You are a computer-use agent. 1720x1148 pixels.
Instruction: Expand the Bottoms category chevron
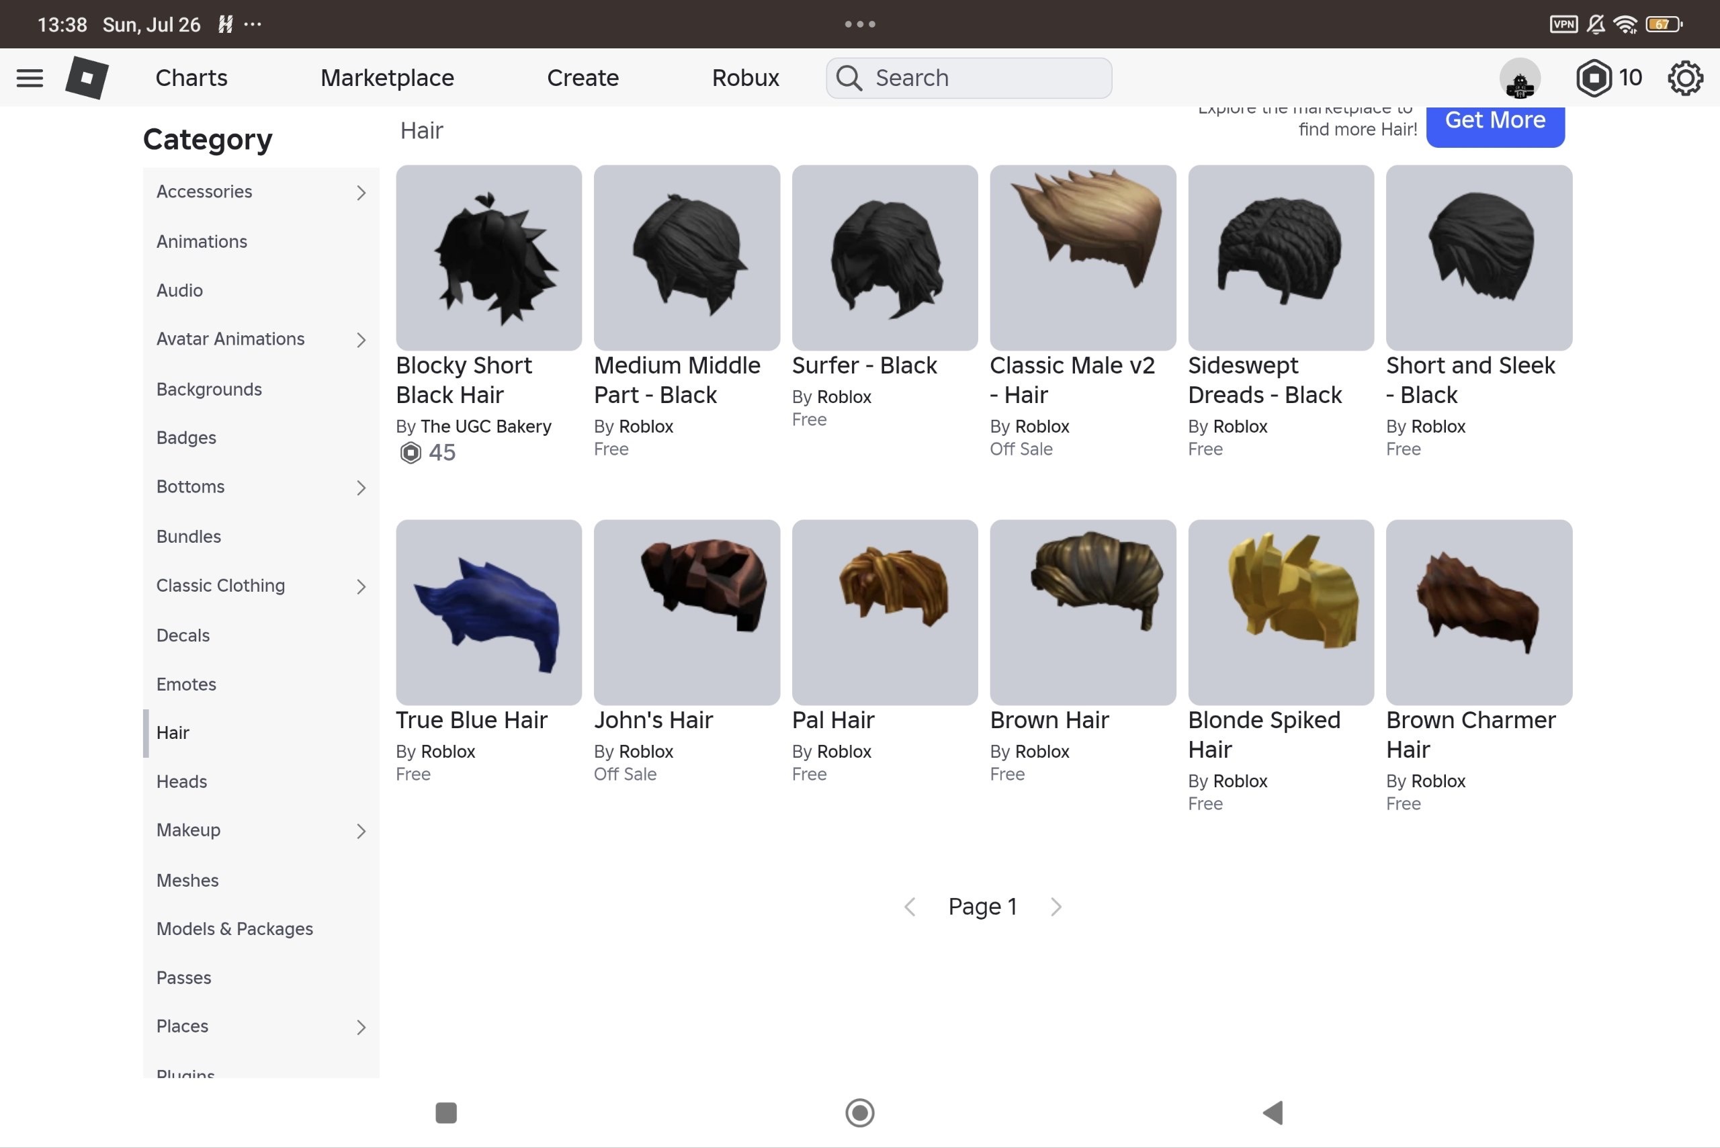coord(361,488)
